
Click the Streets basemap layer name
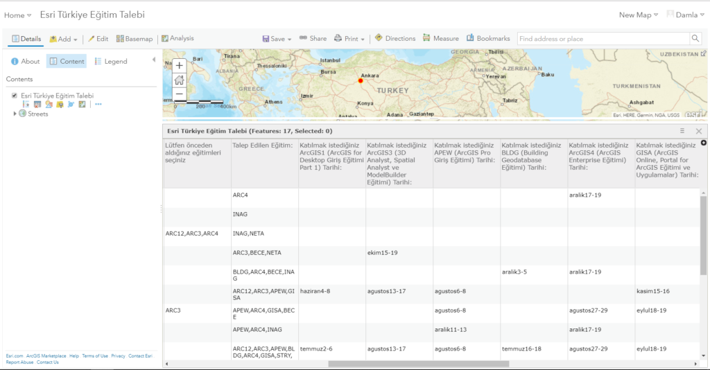[x=37, y=114]
